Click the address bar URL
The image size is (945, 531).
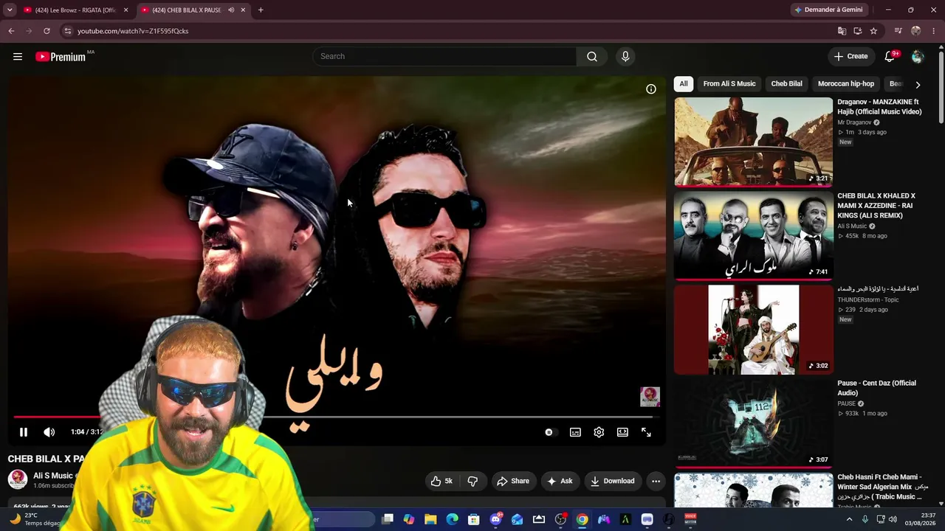(133, 31)
